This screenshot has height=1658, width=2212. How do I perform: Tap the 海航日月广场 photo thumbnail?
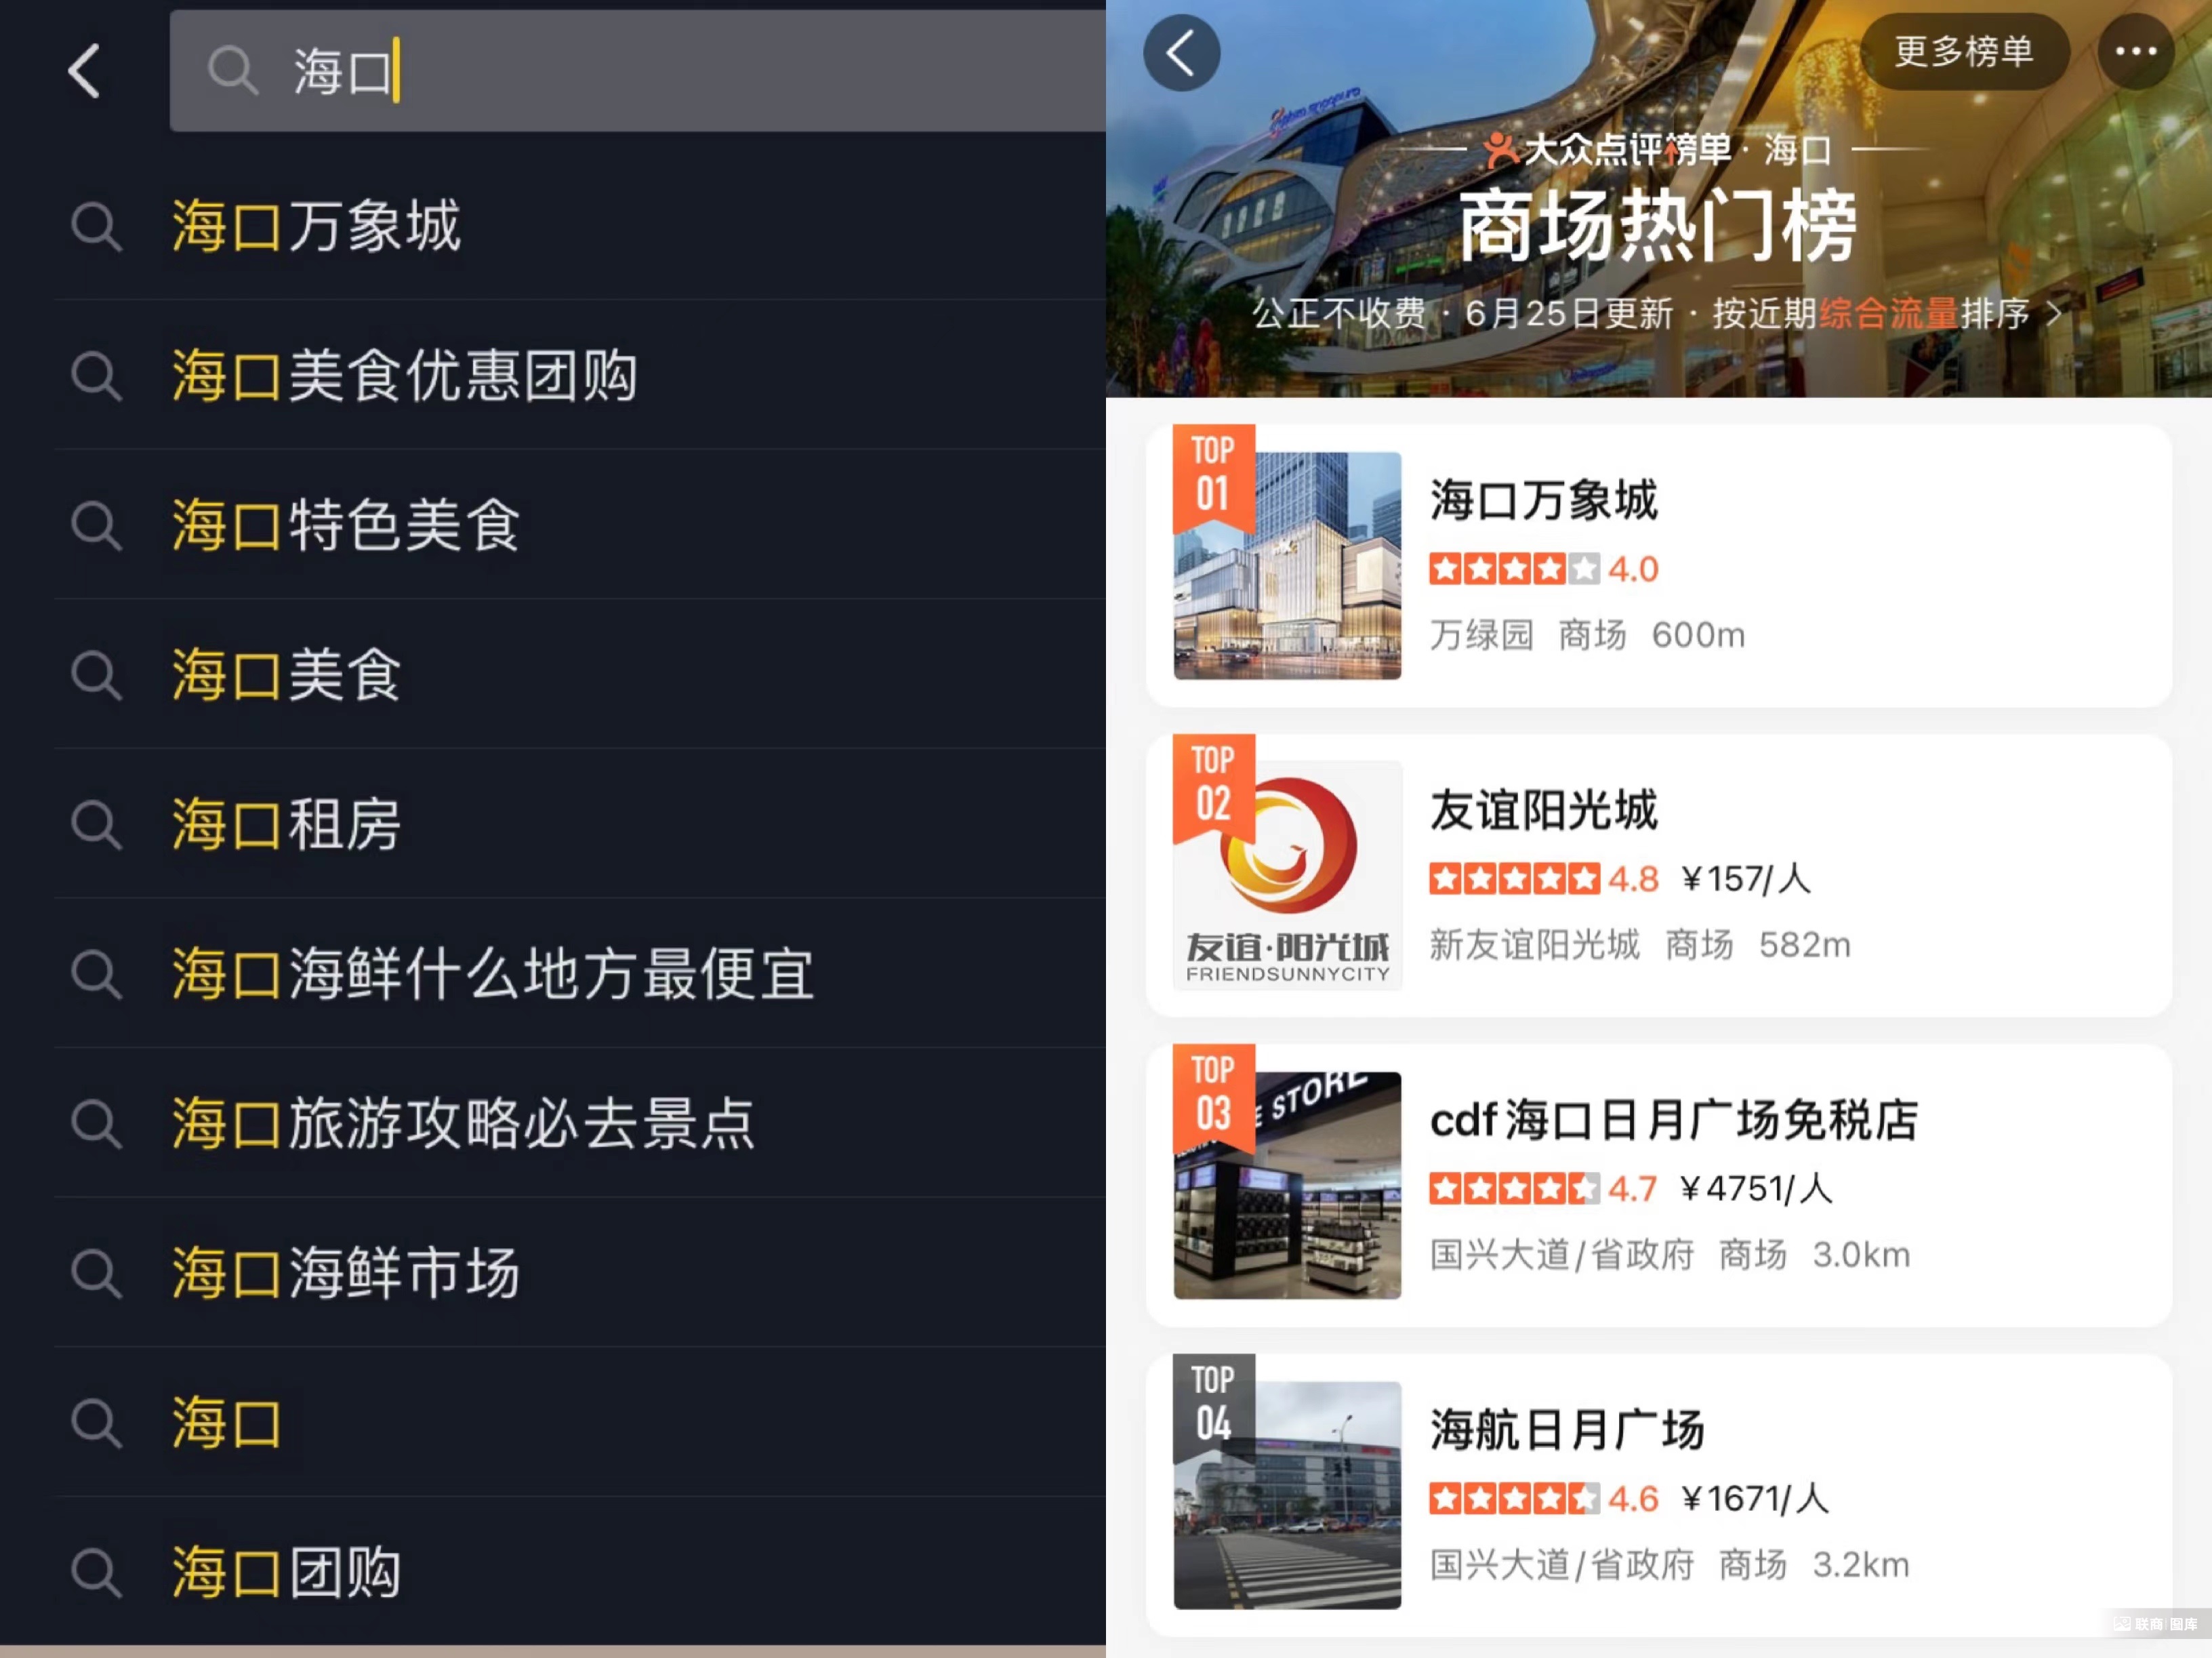(1287, 1495)
